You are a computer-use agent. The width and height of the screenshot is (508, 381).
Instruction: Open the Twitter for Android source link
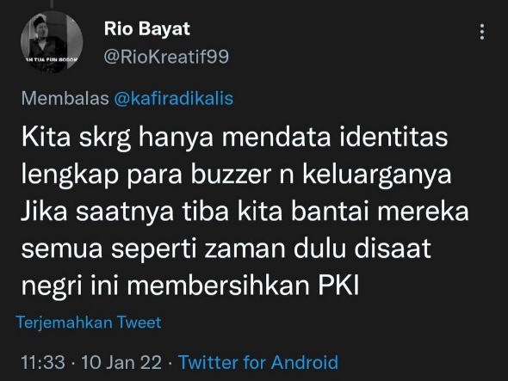pyautogui.click(x=258, y=362)
